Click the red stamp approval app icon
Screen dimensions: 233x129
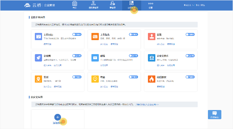pos(151,37)
